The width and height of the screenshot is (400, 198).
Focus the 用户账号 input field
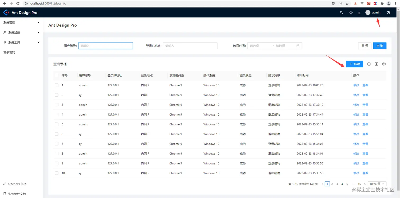click(x=106, y=46)
